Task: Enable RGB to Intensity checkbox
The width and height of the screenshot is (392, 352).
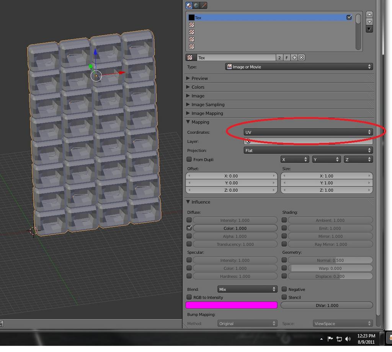Action: (189, 297)
